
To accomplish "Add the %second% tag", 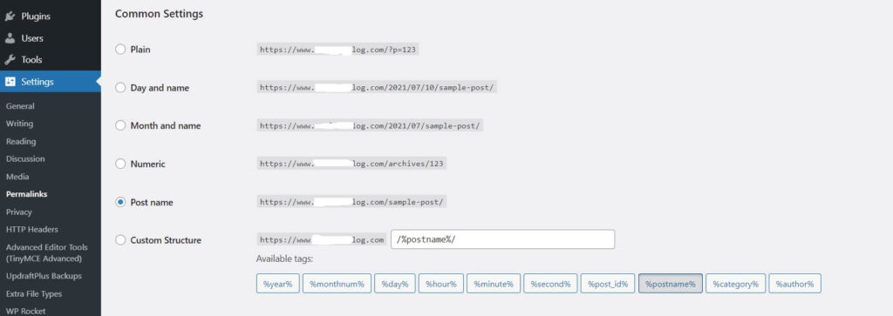I will (550, 284).
